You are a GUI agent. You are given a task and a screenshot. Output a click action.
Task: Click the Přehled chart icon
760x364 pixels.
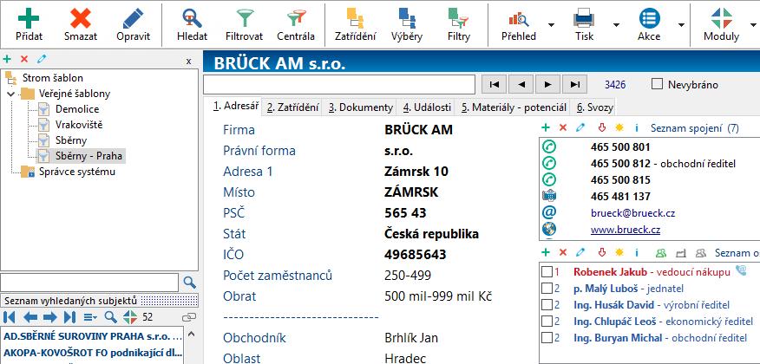tap(519, 19)
